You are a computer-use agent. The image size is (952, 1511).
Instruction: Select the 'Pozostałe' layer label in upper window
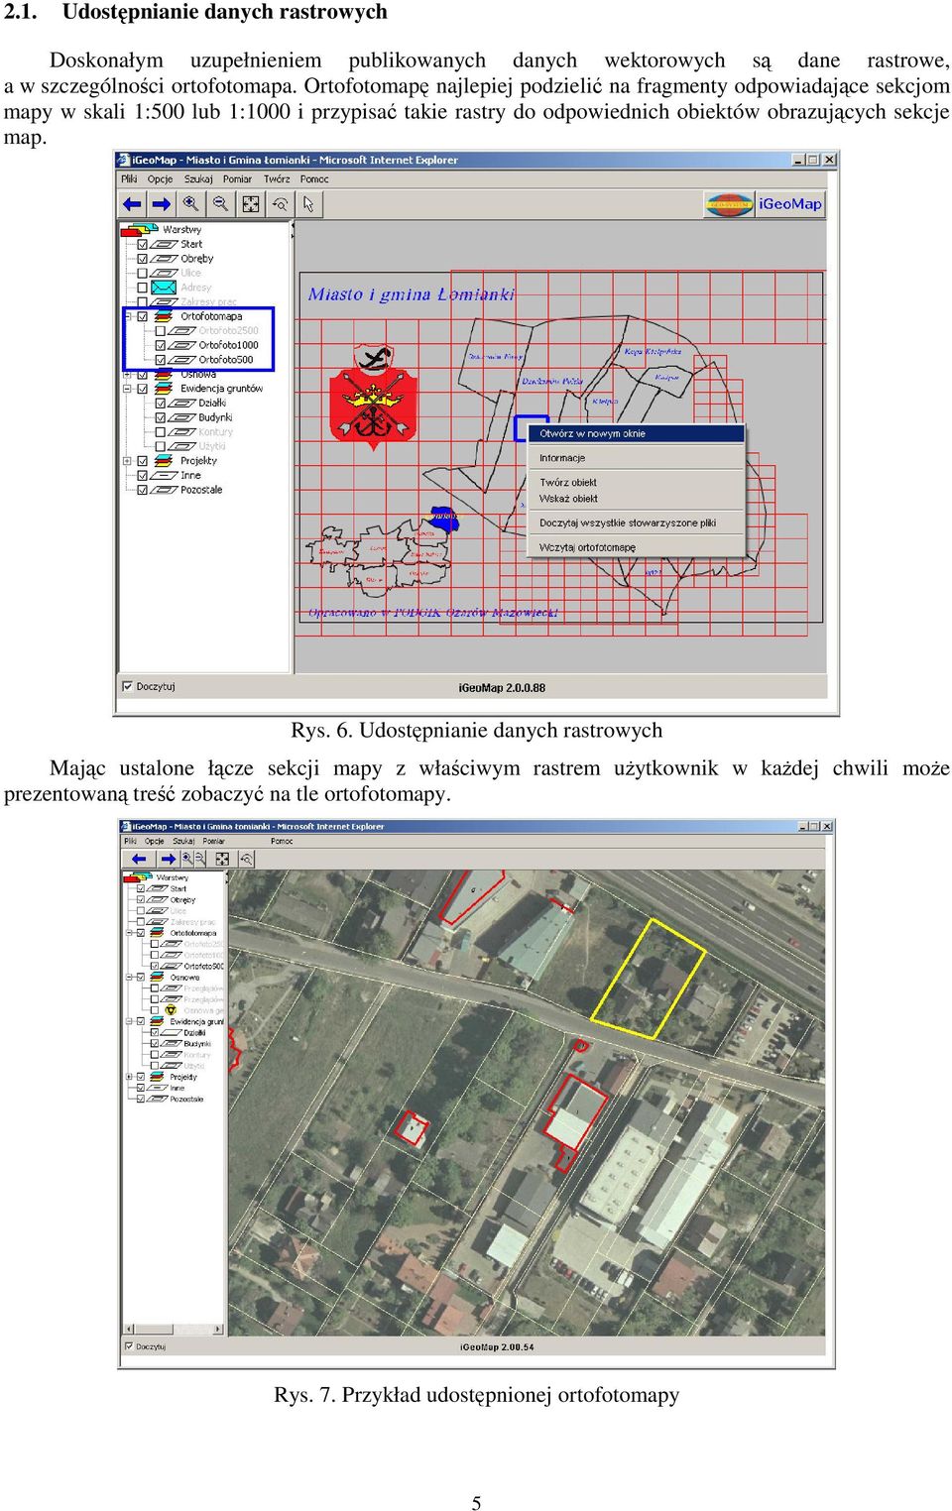201,490
